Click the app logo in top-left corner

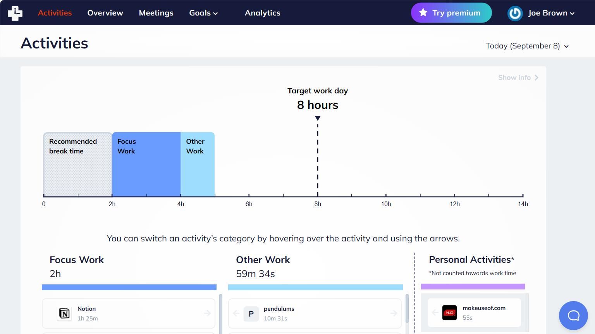tap(15, 13)
